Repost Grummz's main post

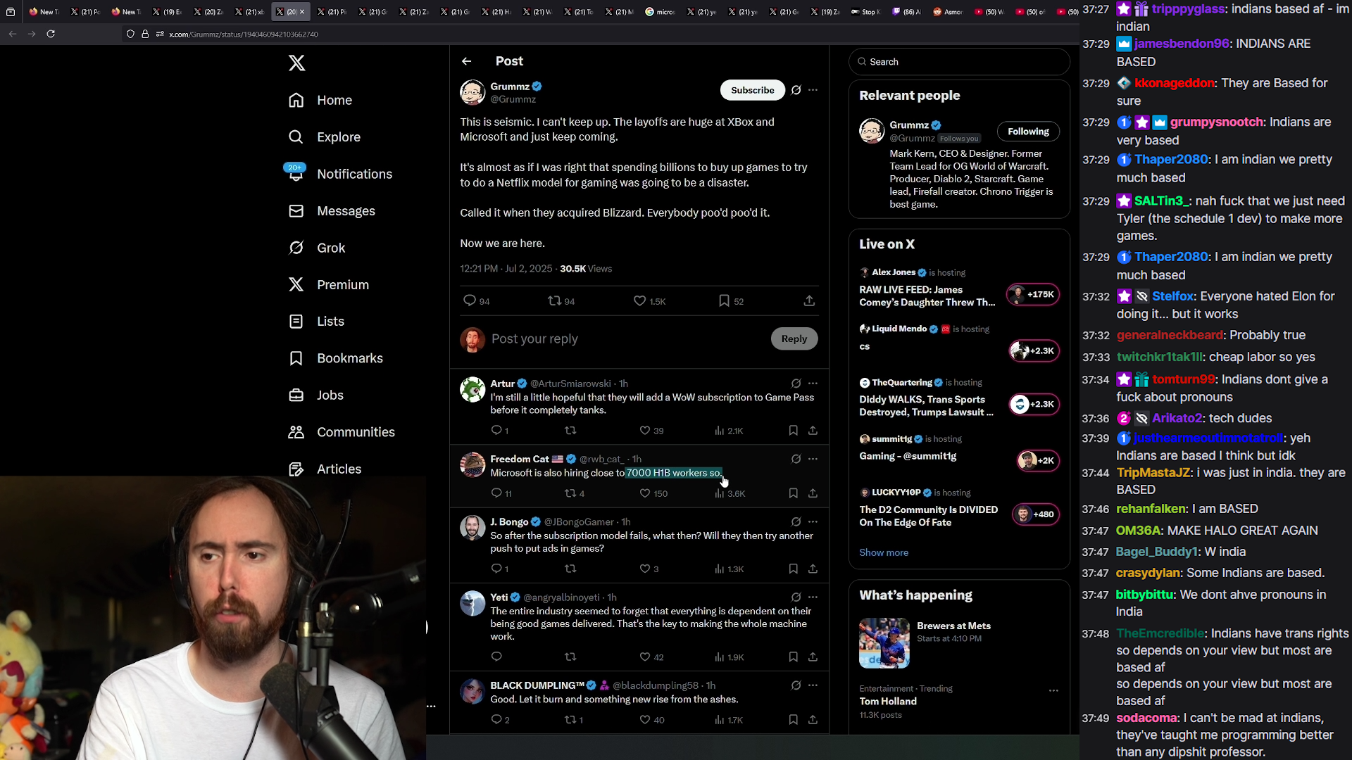pyautogui.click(x=555, y=301)
